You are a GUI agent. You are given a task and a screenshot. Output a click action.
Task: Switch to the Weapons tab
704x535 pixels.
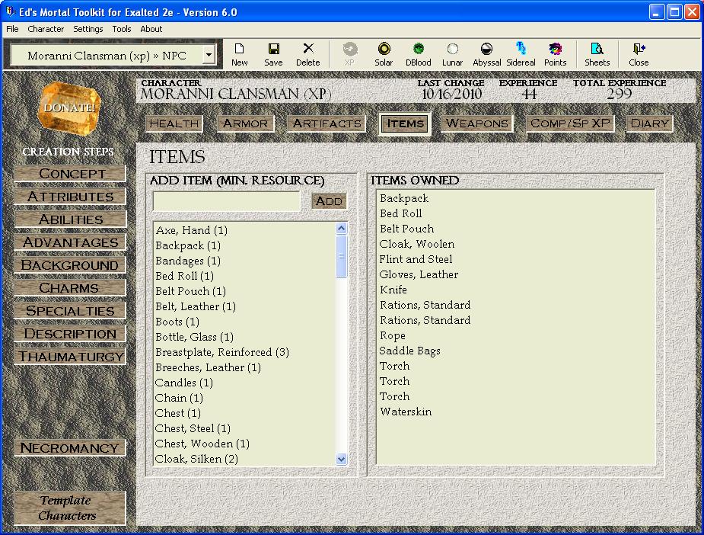click(476, 123)
